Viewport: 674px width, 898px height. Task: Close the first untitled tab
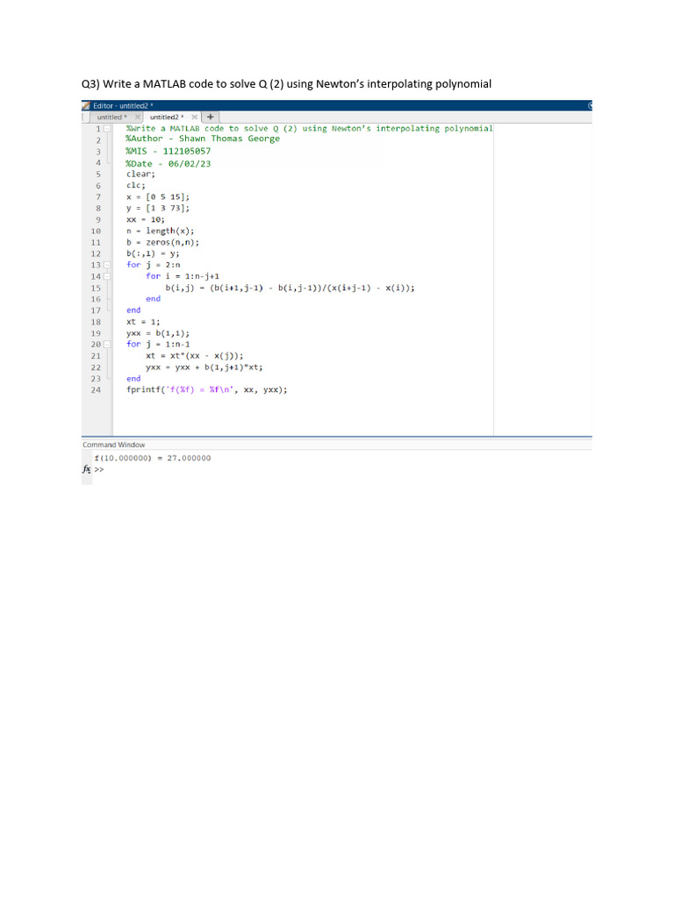[x=138, y=117]
